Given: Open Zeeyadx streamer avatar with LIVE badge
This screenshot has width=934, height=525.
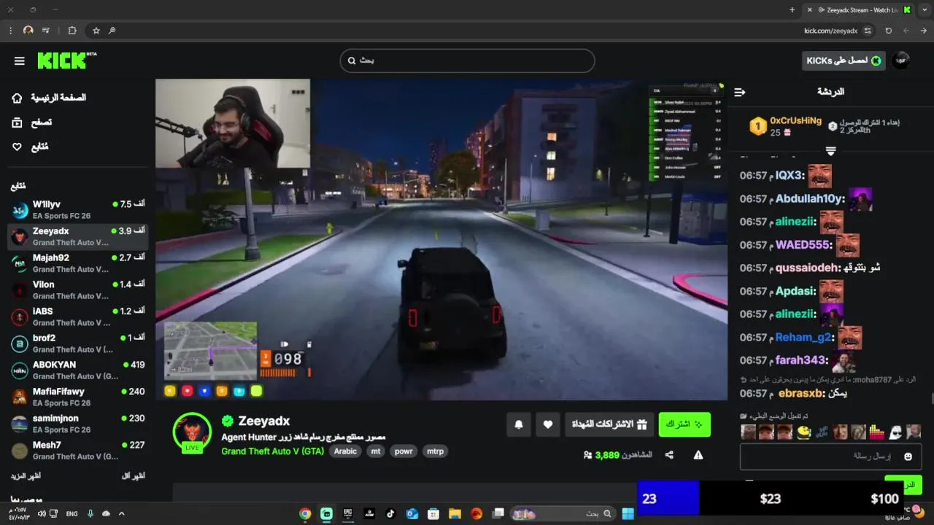Looking at the screenshot, I should click(192, 432).
